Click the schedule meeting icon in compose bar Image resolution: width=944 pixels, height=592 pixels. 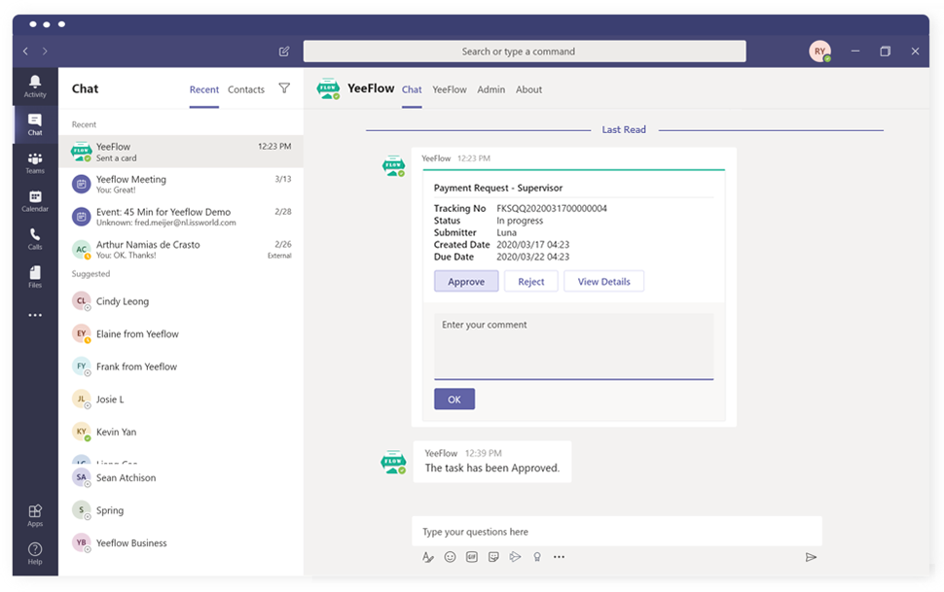pos(516,557)
